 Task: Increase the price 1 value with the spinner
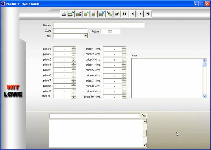(74, 48)
